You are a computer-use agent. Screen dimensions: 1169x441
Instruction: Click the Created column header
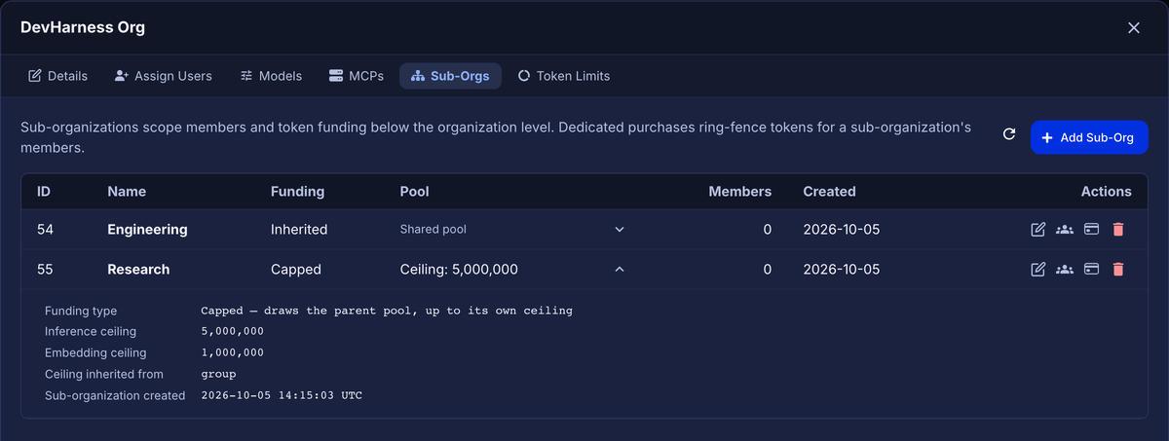(x=829, y=192)
